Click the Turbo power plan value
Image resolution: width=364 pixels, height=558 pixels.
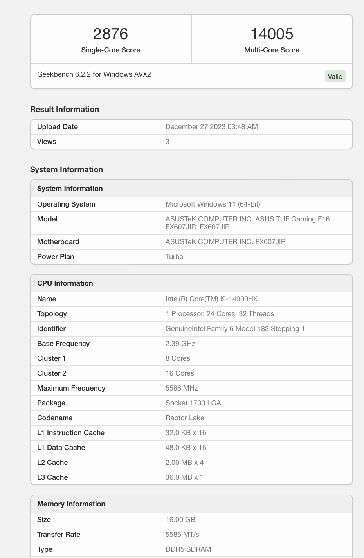(174, 257)
